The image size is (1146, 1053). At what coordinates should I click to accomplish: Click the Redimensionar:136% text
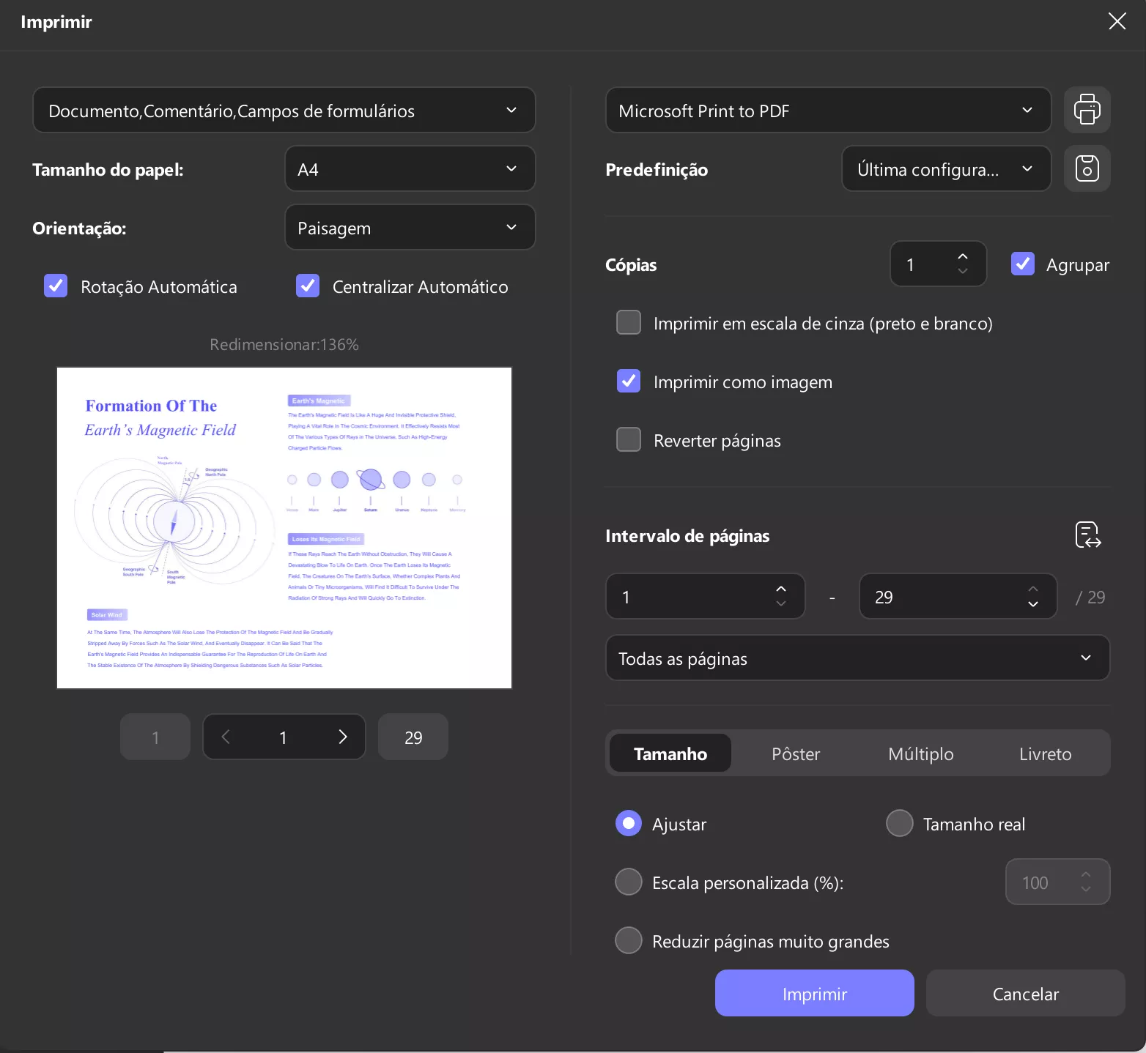[284, 344]
